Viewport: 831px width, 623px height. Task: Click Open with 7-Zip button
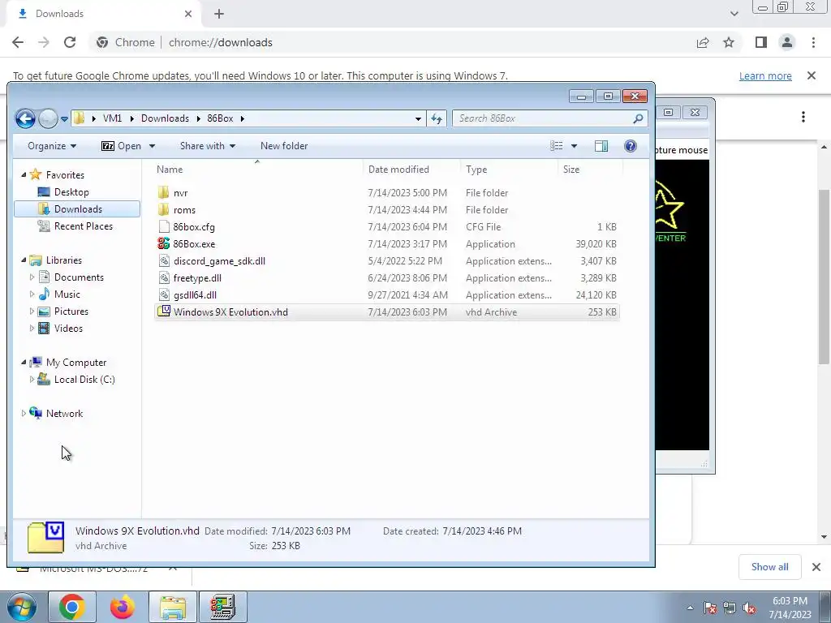click(x=121, y=146)
